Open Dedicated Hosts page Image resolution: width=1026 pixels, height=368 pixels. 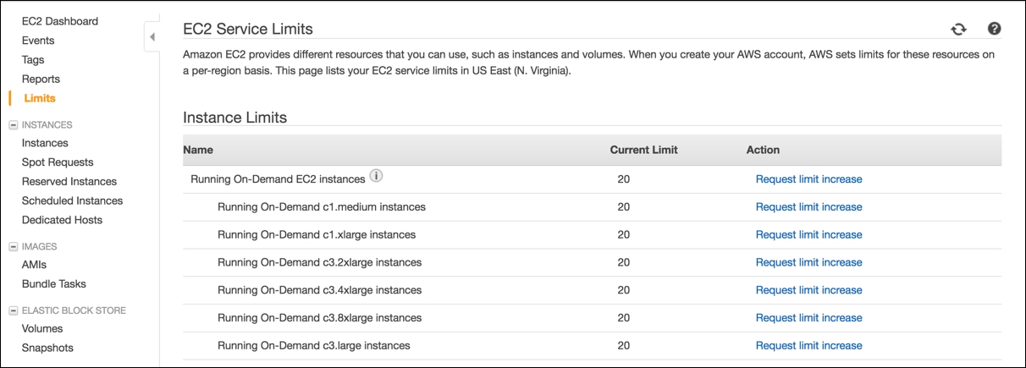62,220
